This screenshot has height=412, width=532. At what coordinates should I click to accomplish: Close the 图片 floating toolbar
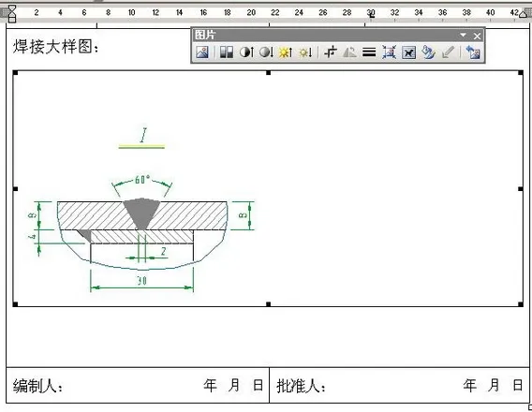tap(477, 36)
